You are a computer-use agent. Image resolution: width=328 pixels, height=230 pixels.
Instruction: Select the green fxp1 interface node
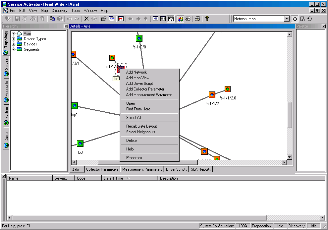point(75,106)
